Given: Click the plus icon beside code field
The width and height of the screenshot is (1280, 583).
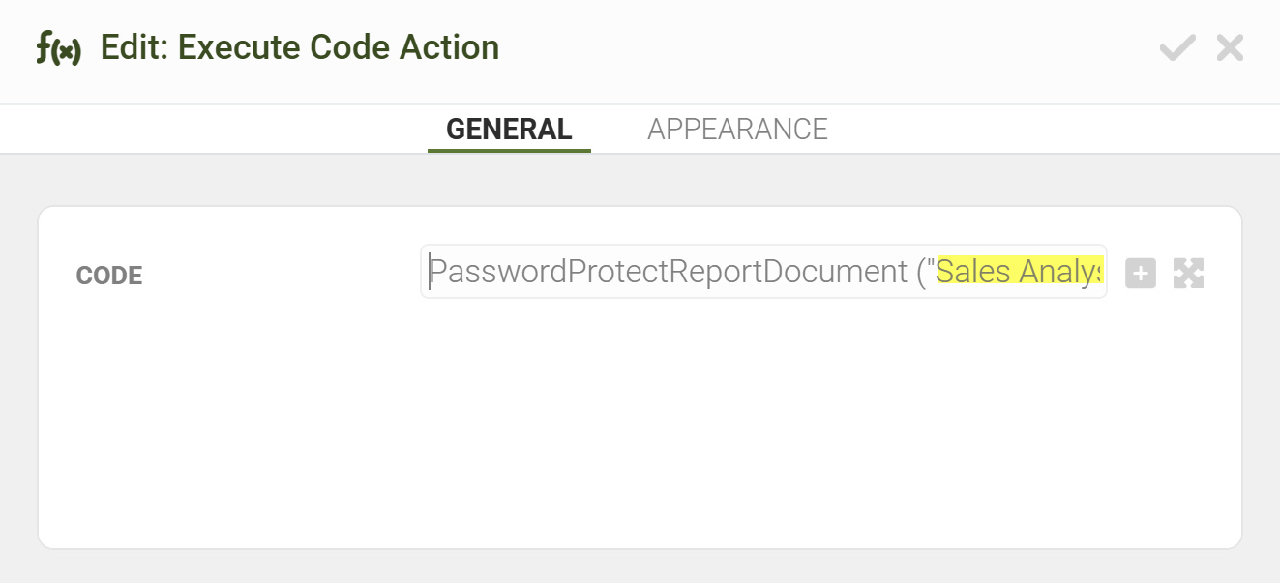Looking at the screenshot, I should click(1141, 273).
